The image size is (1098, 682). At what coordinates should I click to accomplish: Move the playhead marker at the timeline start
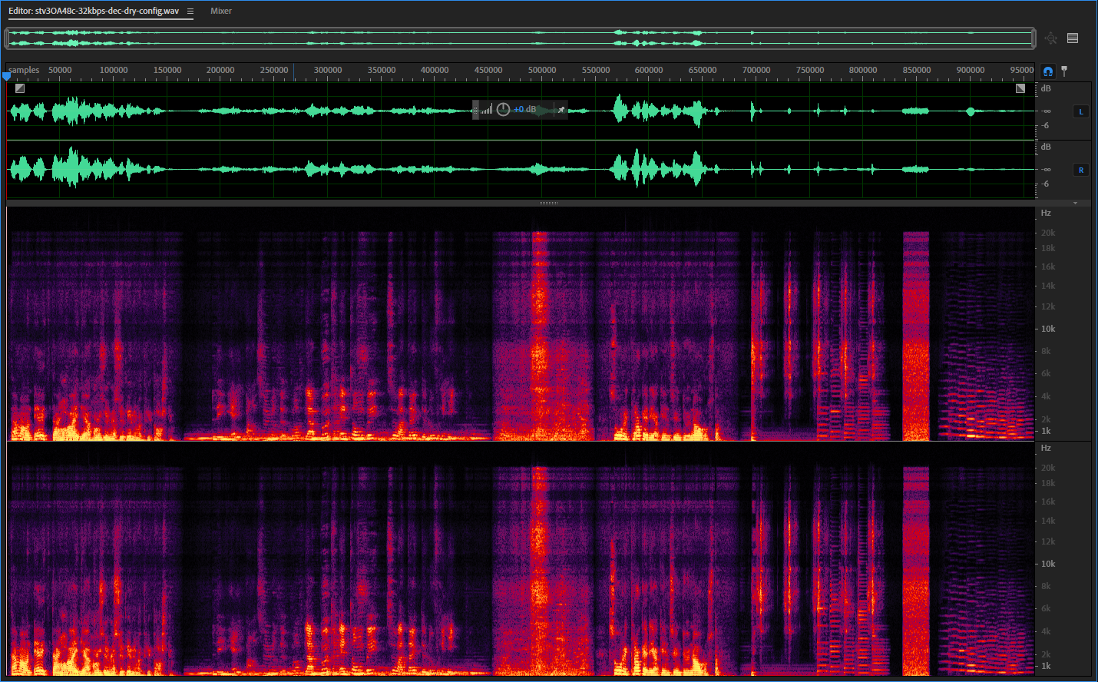pos(6,74)
